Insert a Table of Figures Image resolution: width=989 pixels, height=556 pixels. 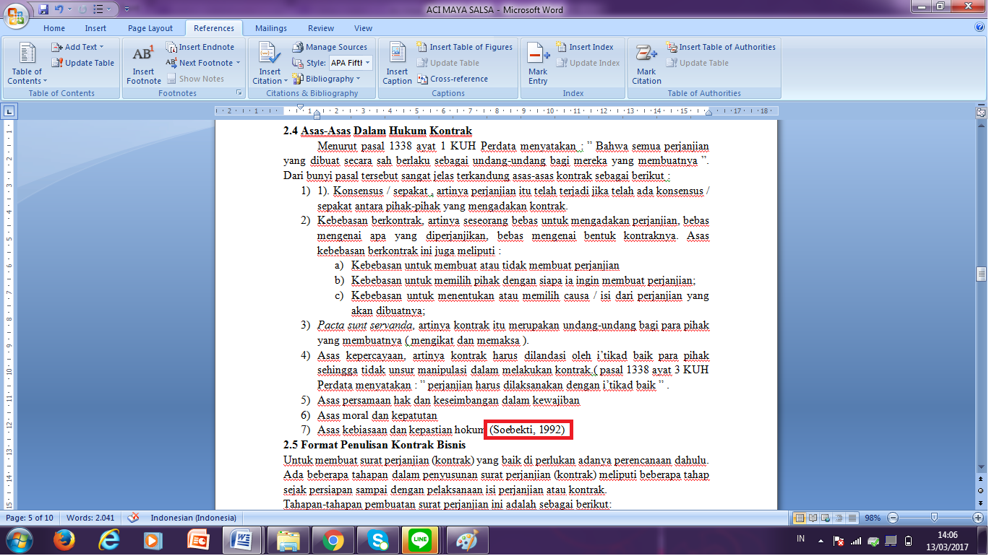(x=465, y=46)
